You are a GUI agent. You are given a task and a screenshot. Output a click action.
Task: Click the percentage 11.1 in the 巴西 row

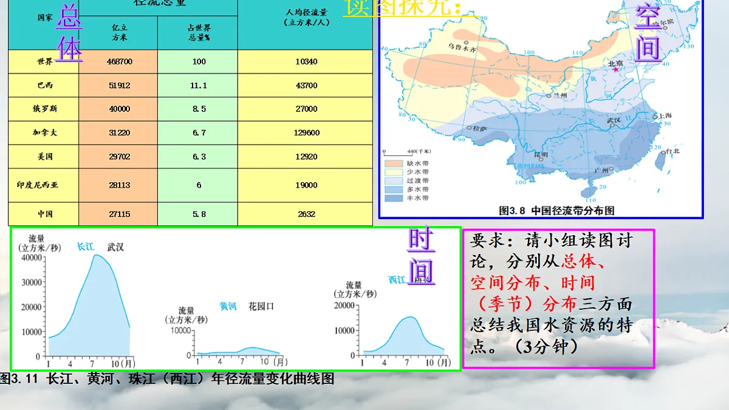(x=199, y=86)
